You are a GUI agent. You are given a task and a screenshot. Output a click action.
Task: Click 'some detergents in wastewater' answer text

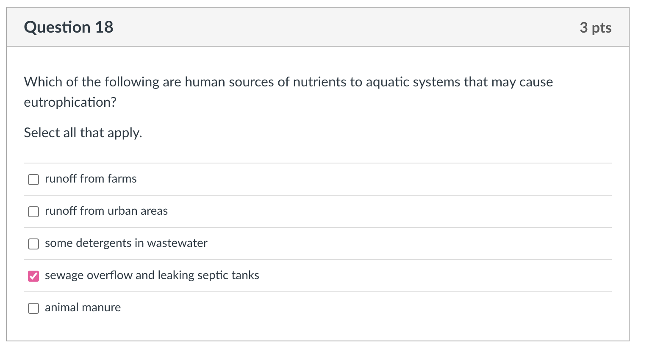(x=126, y=243)
